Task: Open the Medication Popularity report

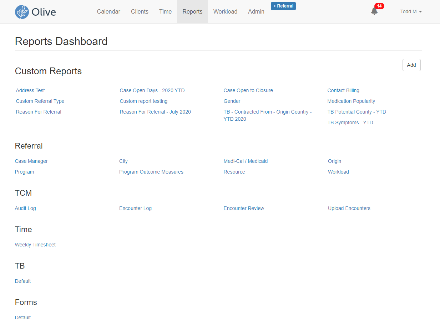Action: (x=351, y=101)
